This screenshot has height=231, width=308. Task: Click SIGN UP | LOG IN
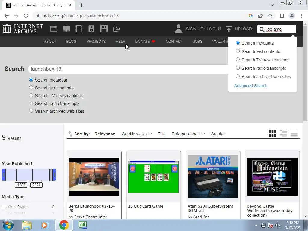coord(203,29)
